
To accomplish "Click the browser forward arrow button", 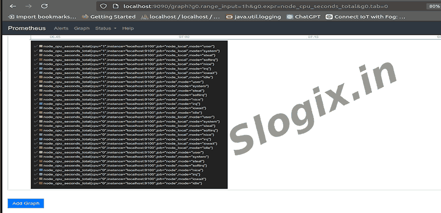I will click(28, 6).
